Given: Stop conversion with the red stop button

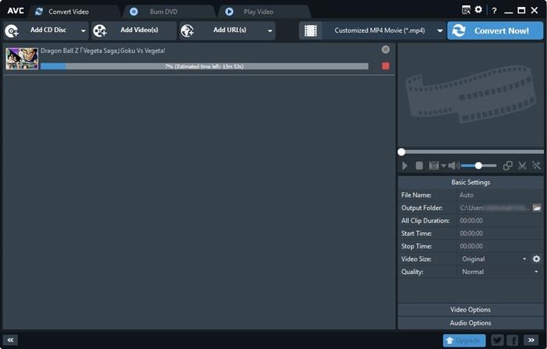Looking at the screenshot, I should [x=385, y=66].
